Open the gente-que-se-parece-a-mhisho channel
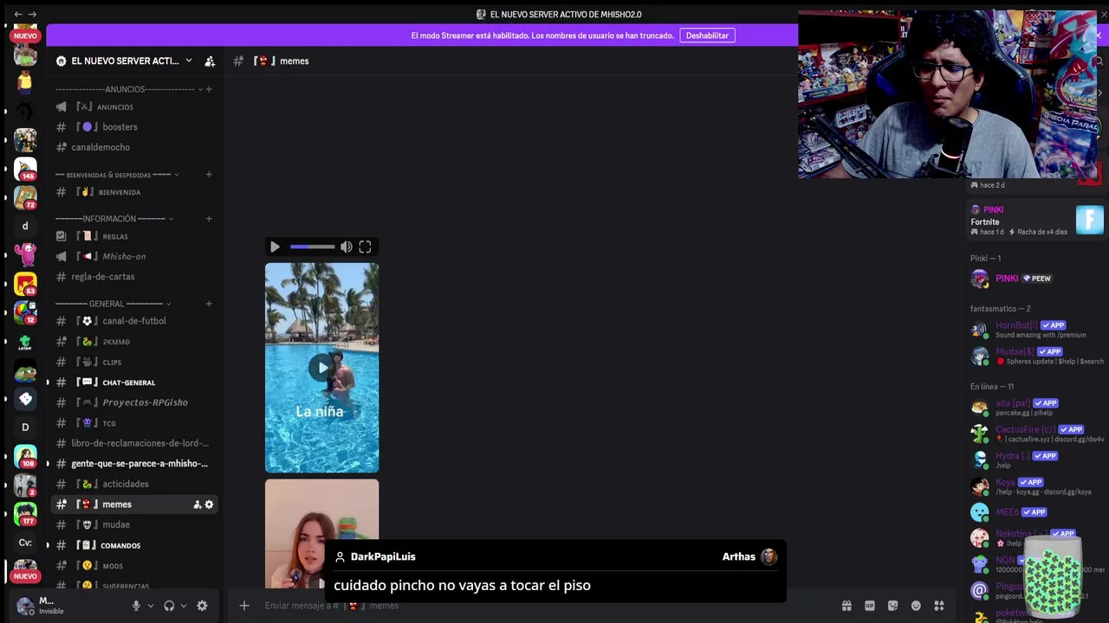The width and height of the screenshot is (1109, 623). (133, 464)
